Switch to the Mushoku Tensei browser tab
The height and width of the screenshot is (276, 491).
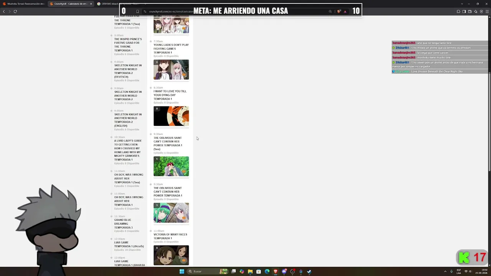click(x=24, y=4)
